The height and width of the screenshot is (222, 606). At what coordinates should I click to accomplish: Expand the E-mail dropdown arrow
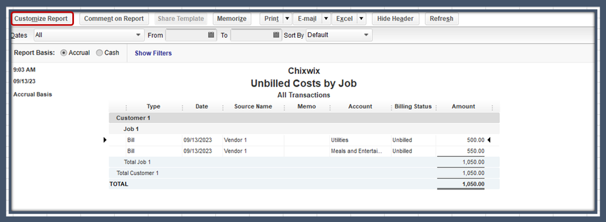pos(326,19)
